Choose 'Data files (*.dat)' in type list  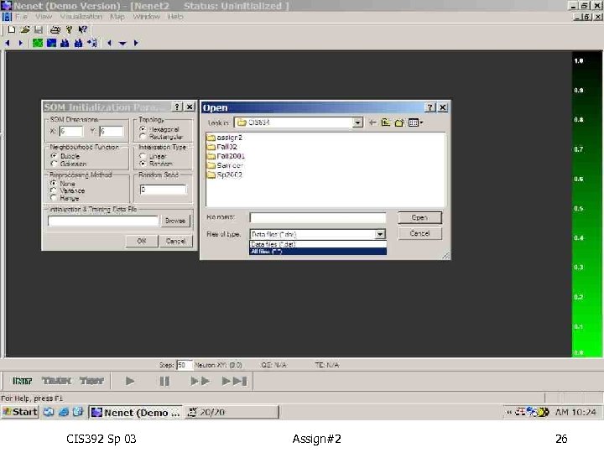click(x=318, y=244)
